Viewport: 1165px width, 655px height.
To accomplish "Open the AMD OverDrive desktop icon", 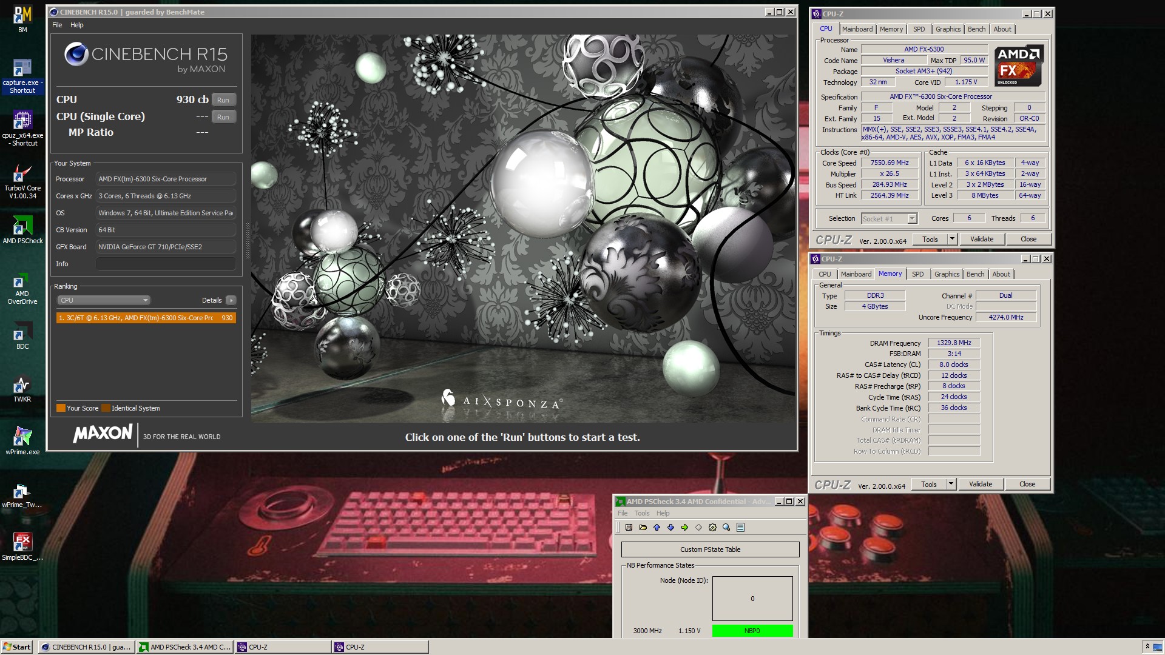I will pyautogui.click(x=22, y=289).
